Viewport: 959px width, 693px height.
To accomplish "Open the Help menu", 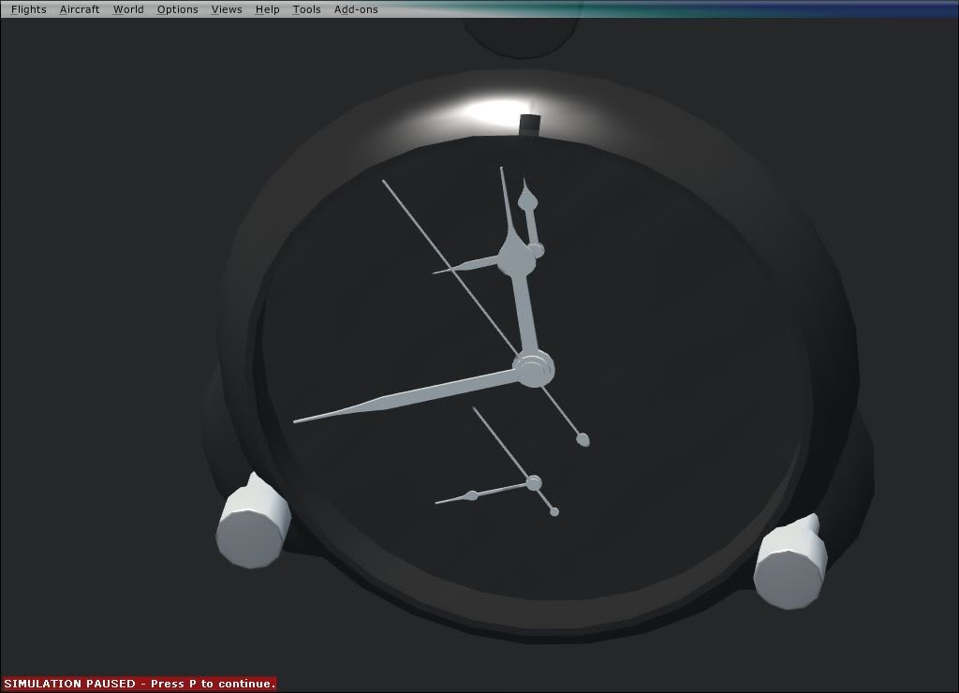I will pyautogui.click(x=267, y=9).
